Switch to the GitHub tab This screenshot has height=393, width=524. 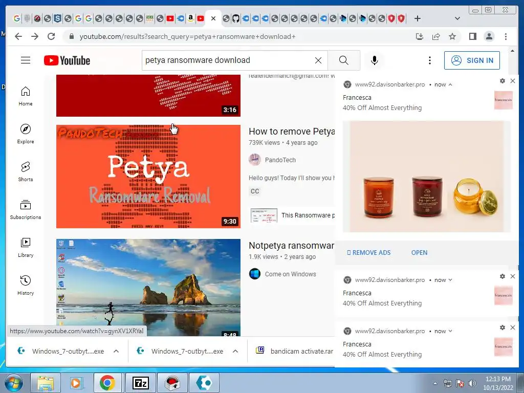(236, 18)
